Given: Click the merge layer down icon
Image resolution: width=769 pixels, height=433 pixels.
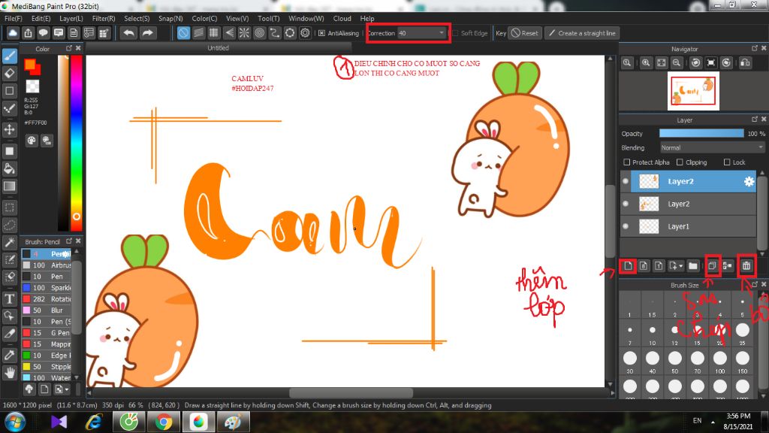Looking at the screenshot, I should pos(727,266).
